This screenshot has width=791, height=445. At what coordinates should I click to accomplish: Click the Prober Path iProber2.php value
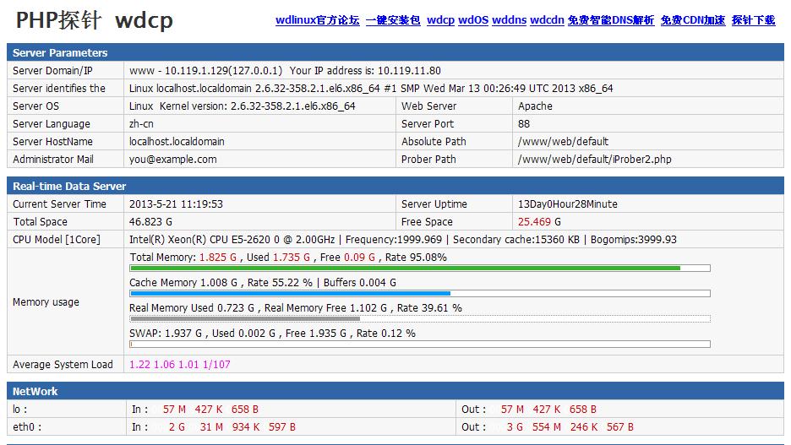(x=595, y=160)
